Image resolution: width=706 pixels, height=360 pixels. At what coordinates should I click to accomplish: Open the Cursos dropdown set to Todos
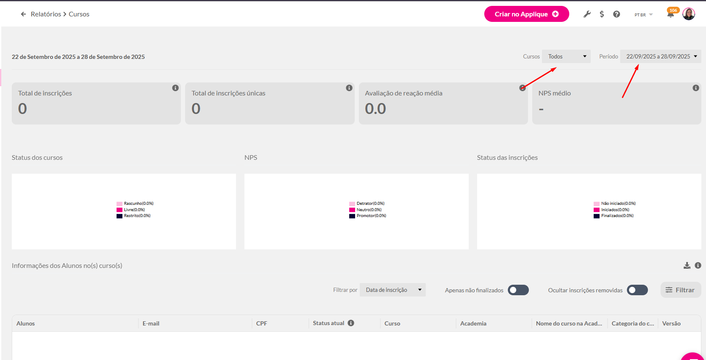pos(566,56)
